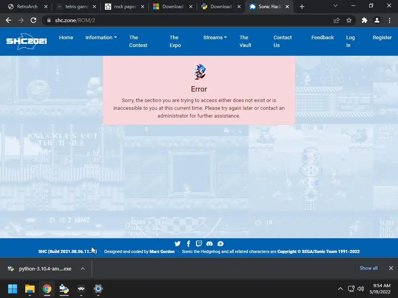Open a new browser tab
This screenshot has height=298, width=398.
click(302, 7)
